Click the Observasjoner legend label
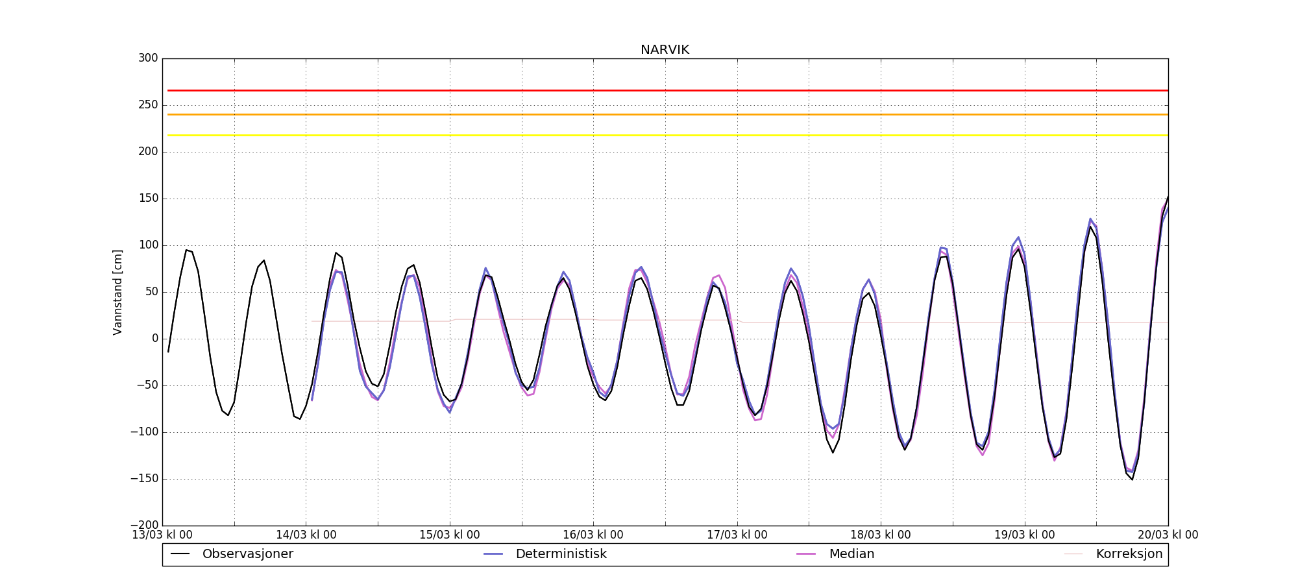1298x584 pixels. (247, 554)
